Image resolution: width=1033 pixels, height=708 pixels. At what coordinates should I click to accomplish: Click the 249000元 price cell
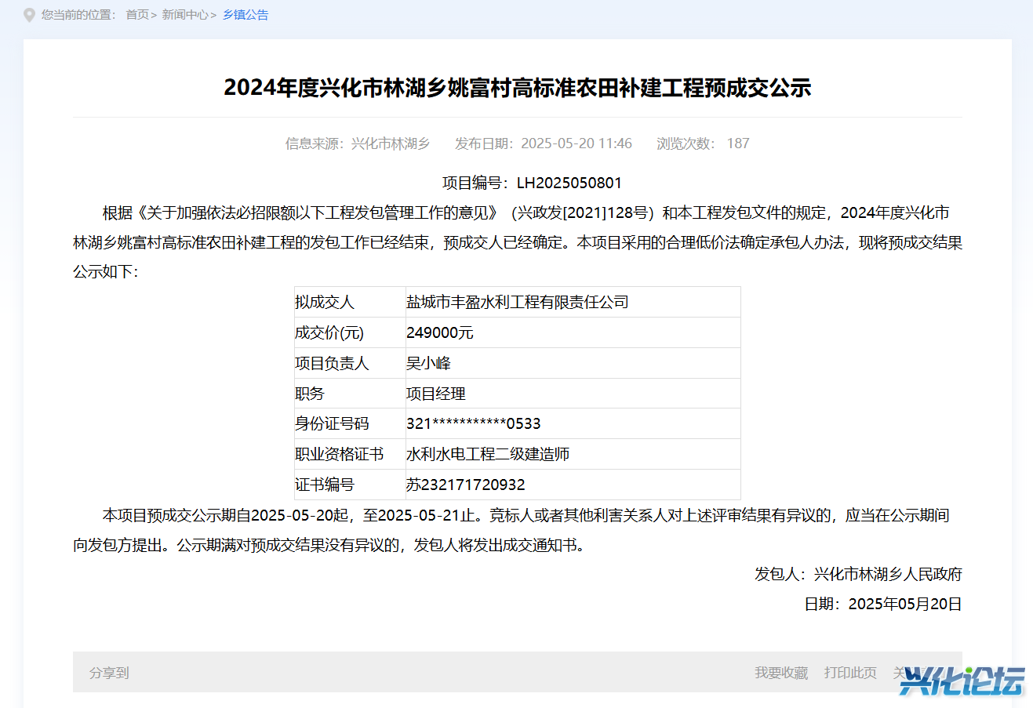click(440, 332)
